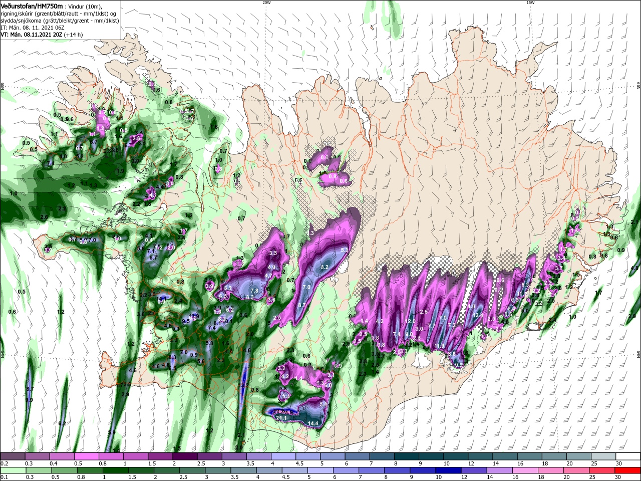Choose the dark teal snow swatch labeled 8
The height and width of the screenshot is (481, 641).
[407, 456]
